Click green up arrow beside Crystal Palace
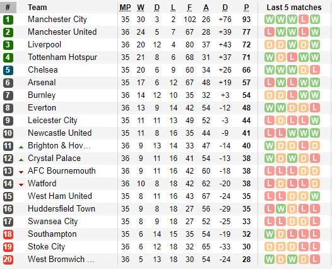Screen dimensions: 332x269 pyautogui.click(x=21, y=160)
